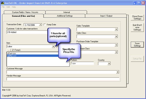Click the Save Settings button
The height and width of the screenshot is (99, 146).
[x=137, y=45]
